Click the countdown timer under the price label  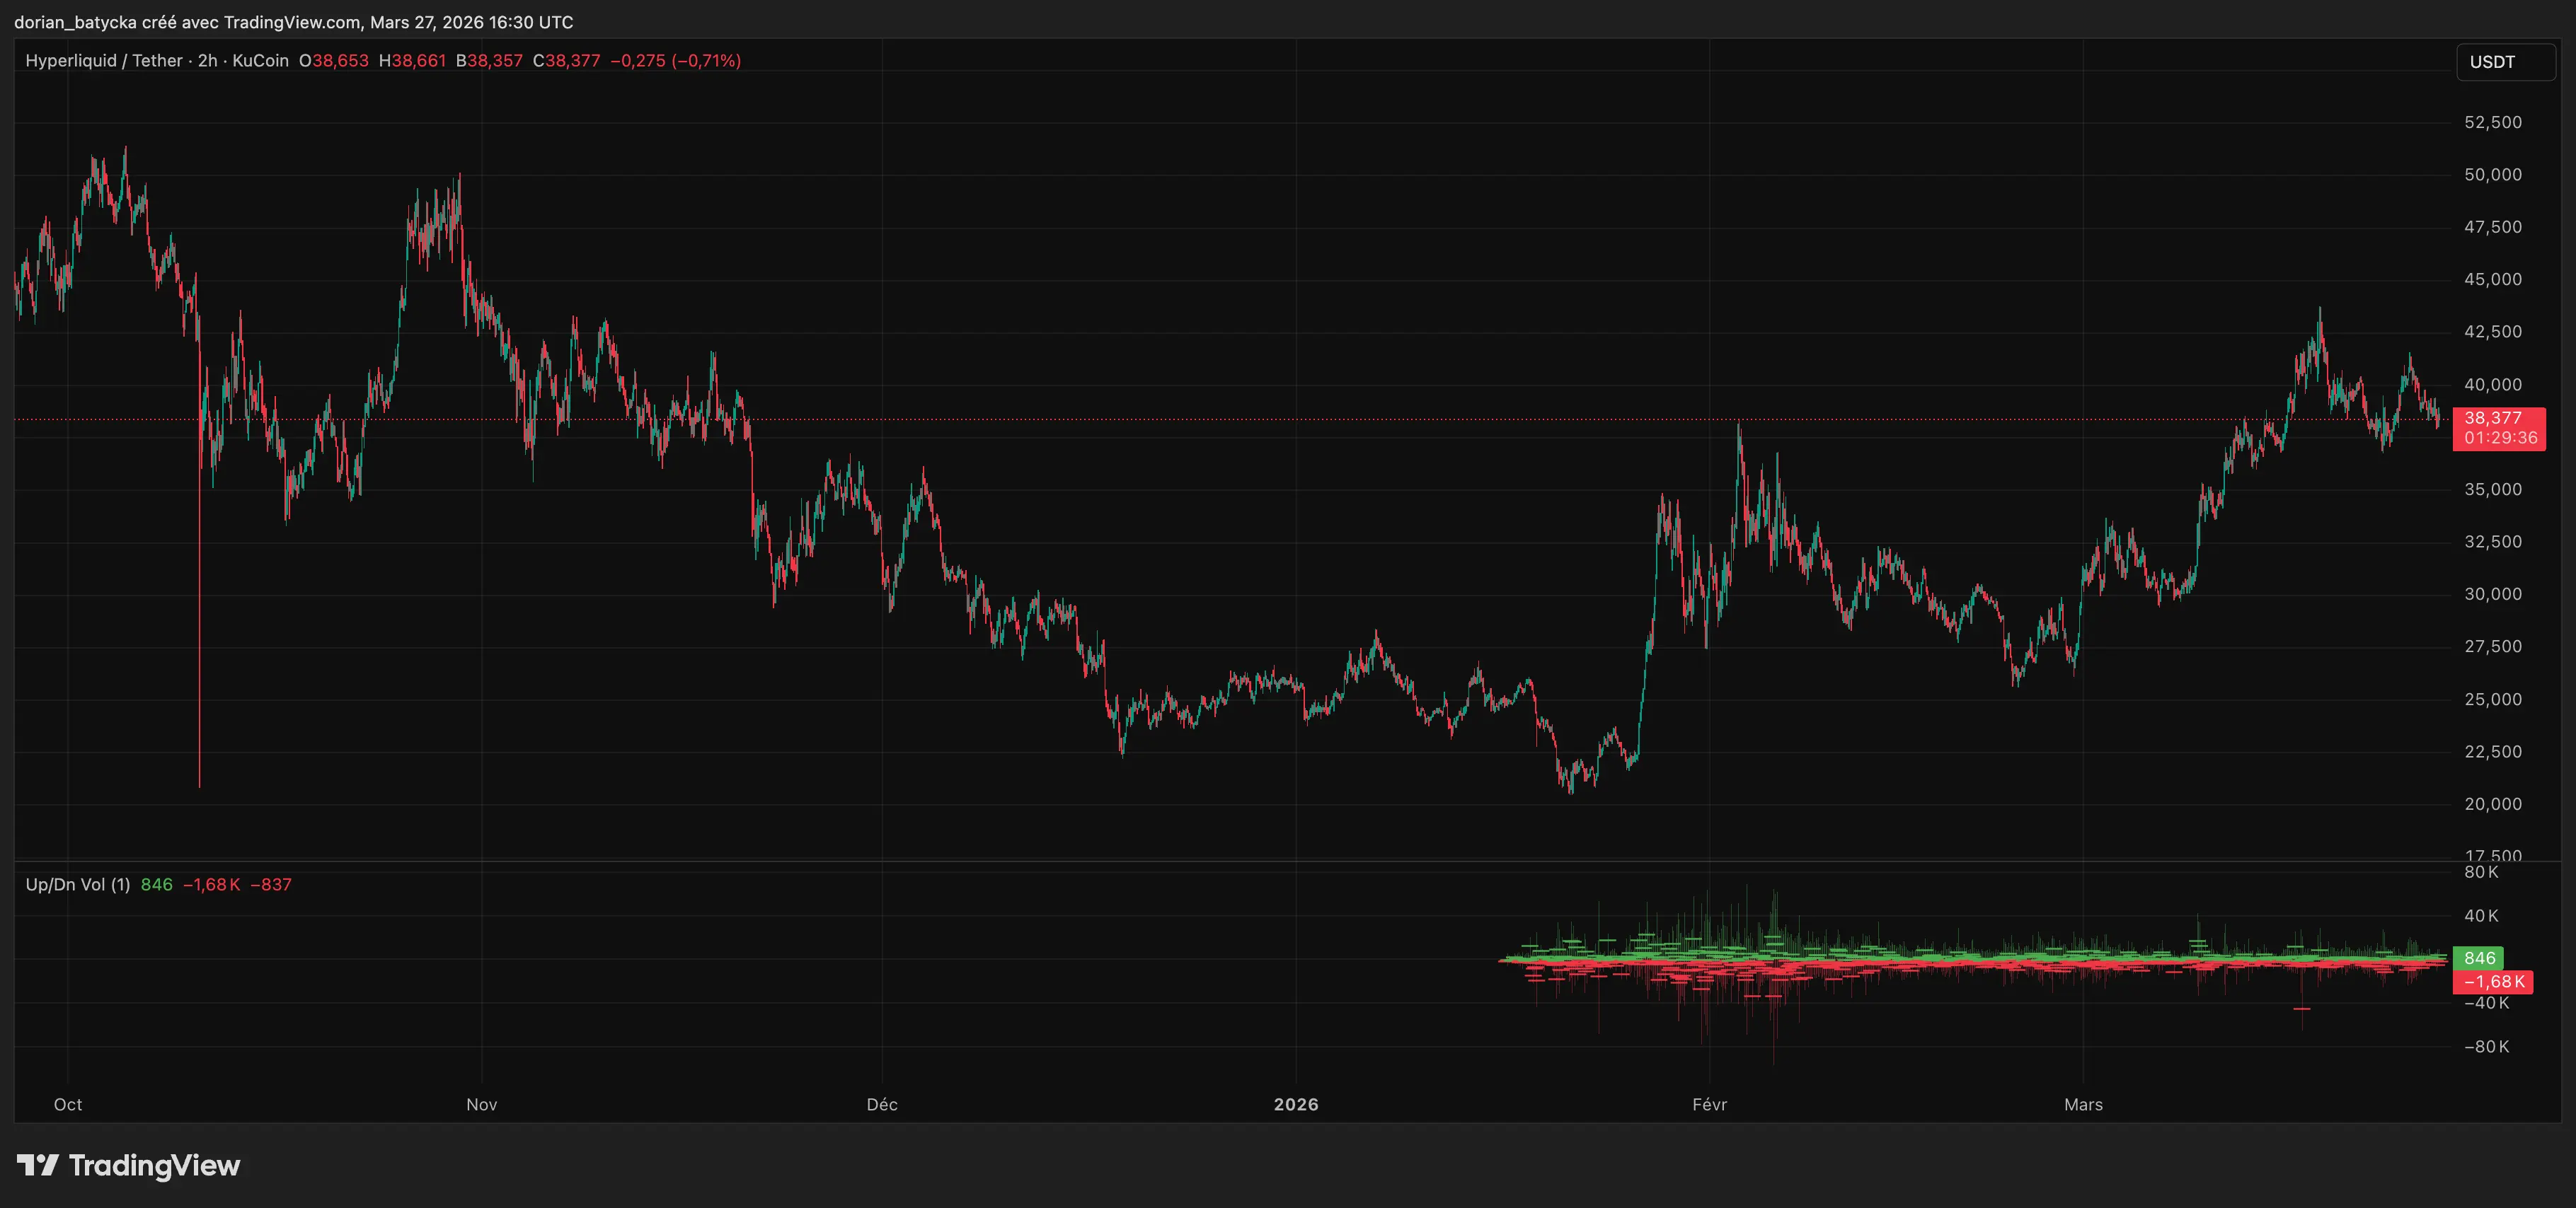2500,438
